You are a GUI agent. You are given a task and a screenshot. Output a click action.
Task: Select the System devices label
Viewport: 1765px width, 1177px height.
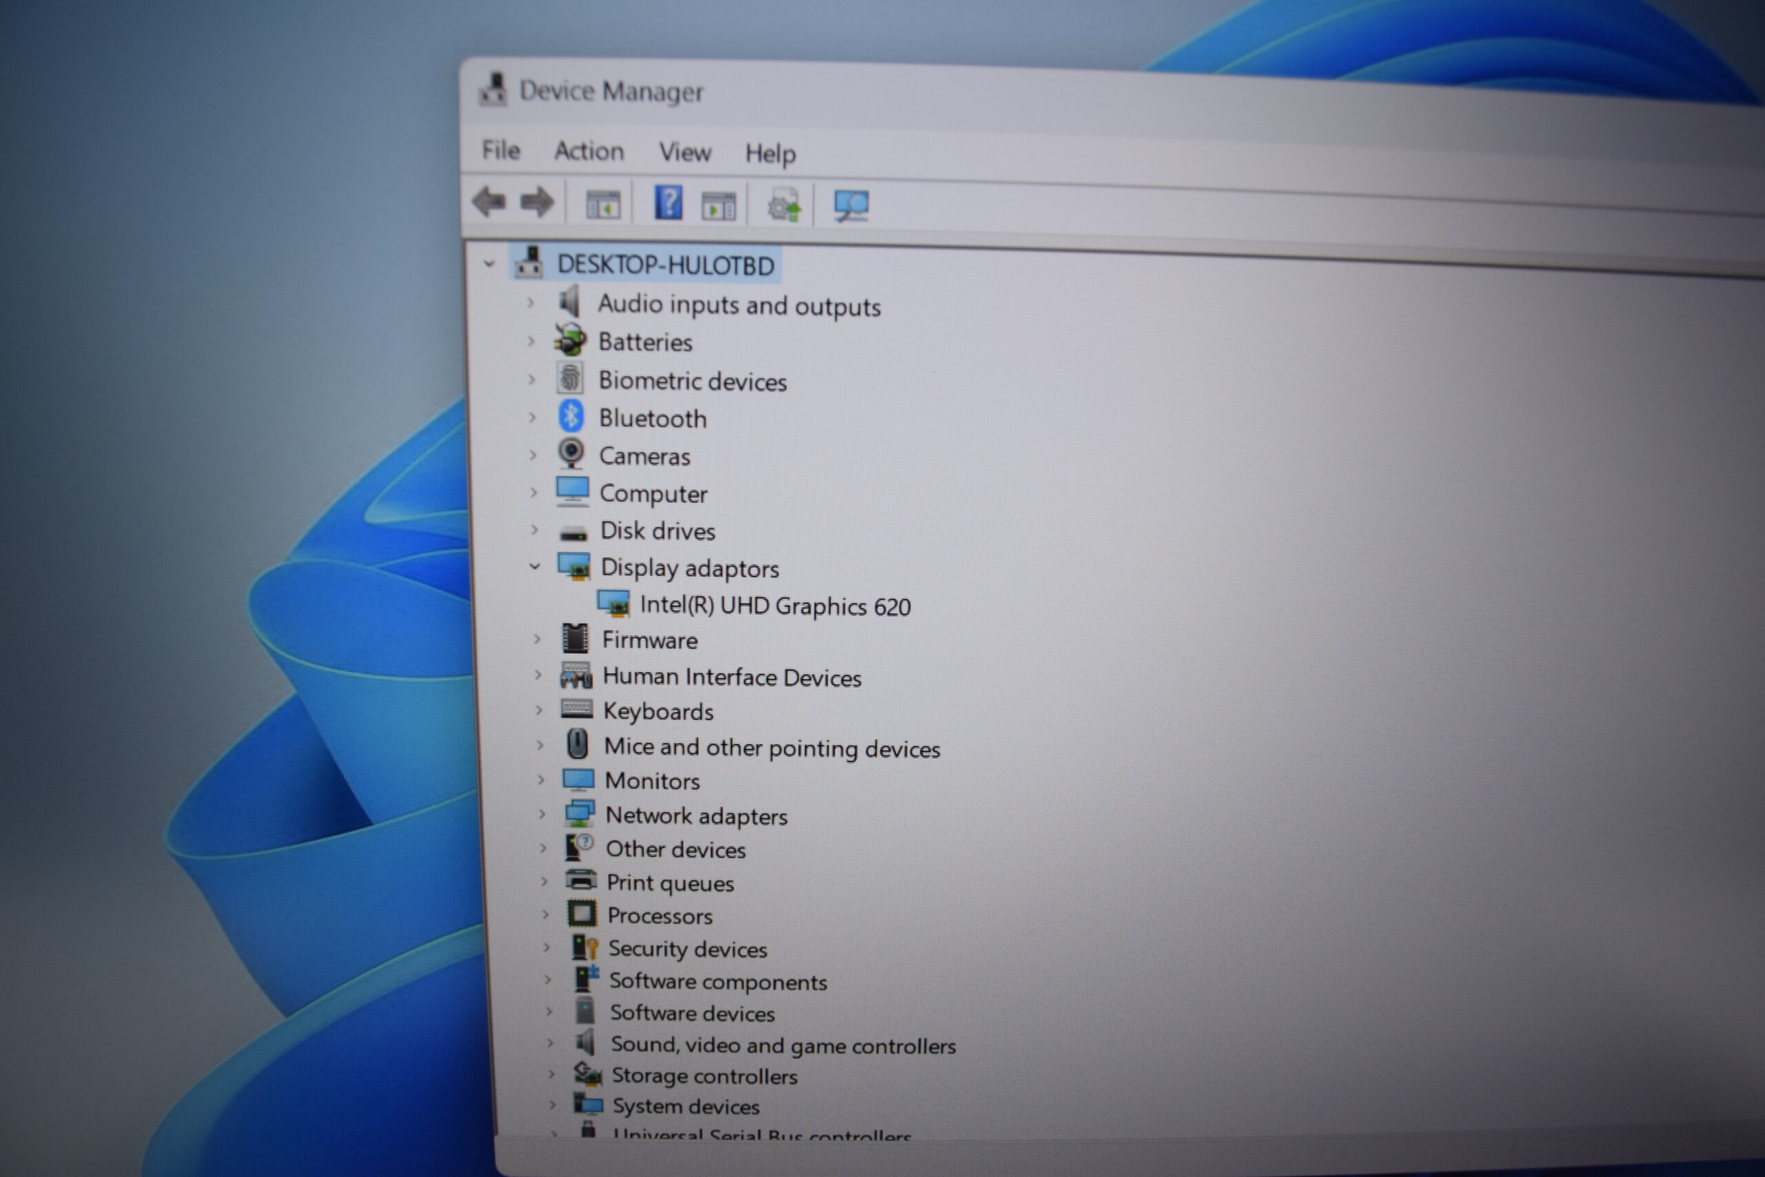(x=687, y=1106)
